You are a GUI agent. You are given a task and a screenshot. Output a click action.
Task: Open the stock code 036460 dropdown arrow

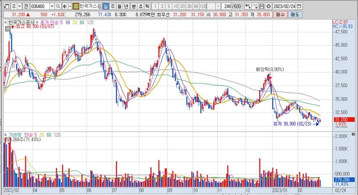(52, 6)
